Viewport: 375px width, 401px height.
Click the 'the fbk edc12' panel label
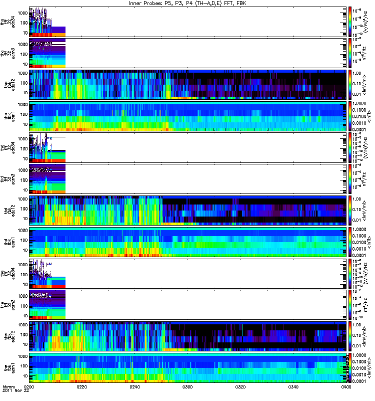click(9, 336)
